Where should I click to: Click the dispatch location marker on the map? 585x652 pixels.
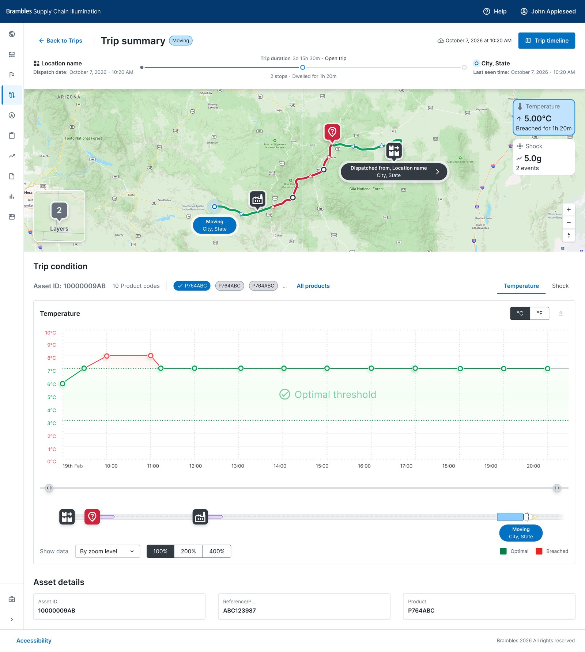click(x=394, y=151)
